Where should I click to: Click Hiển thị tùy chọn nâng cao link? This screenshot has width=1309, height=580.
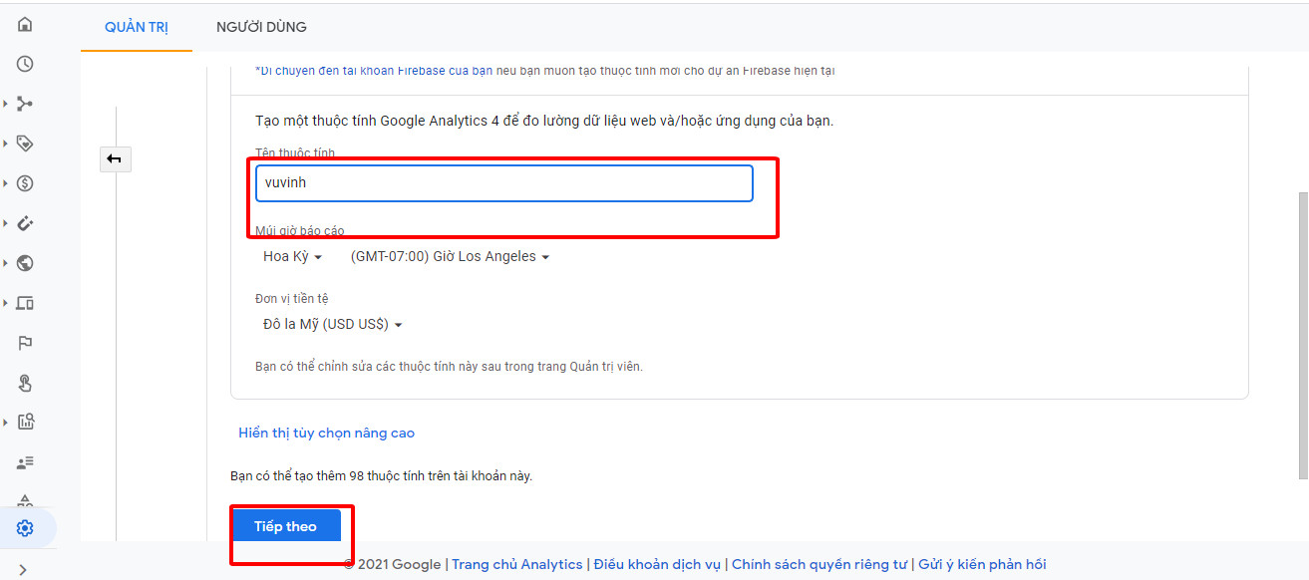tap(326, 434)
